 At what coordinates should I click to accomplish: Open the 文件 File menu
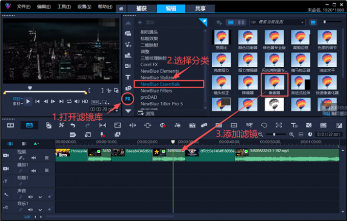tap(23, 7)
